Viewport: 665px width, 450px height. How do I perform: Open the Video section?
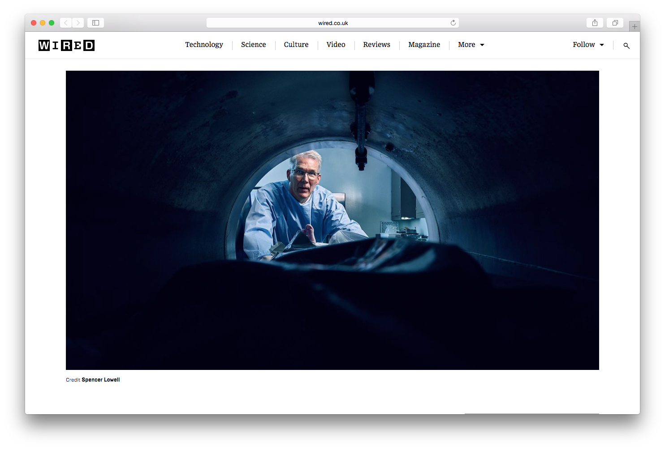tap(336, 45)
